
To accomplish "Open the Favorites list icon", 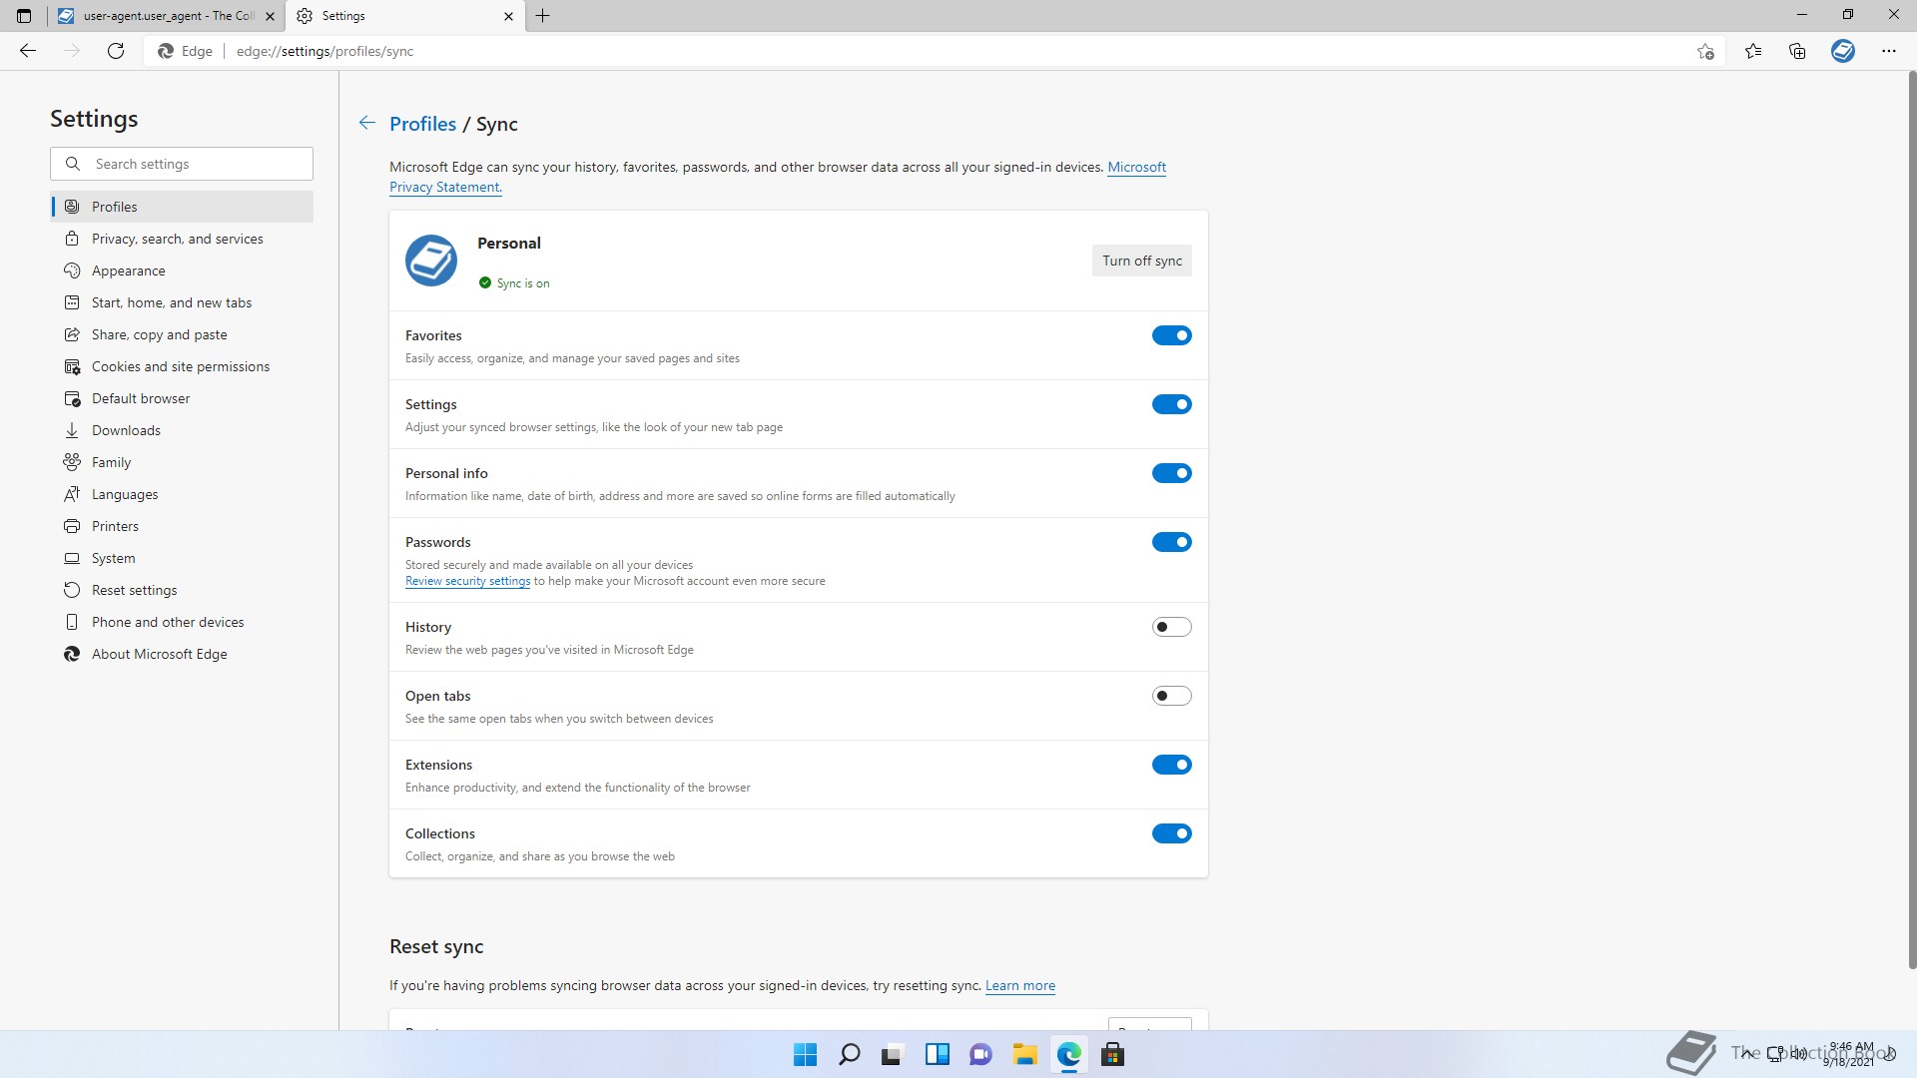I will pyautogui.click(x=1753, y=51).
